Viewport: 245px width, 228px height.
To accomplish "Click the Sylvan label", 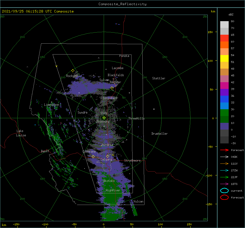I will pyautogui.click(x=104, y=80).
